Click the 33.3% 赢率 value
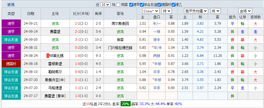 click(145, 104)
